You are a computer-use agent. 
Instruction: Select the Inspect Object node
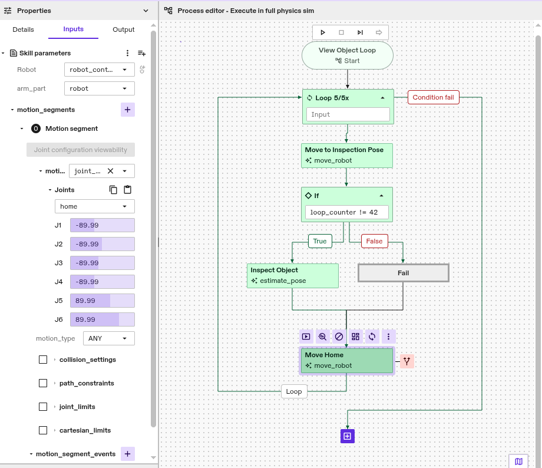(292, 275)
